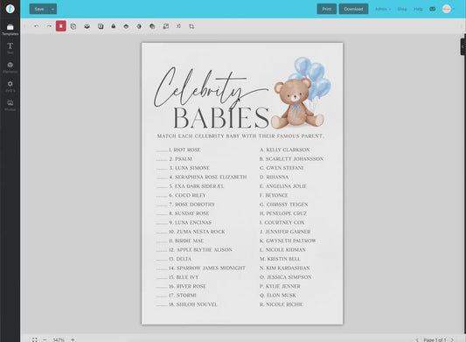Click the 'B. SCARLETT JOHANSSON' answer
The width and height of the screenshot is (466, 342).
coord(291,159)
